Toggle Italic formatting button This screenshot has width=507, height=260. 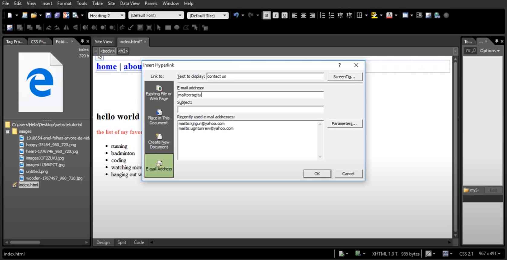(x=276, y=15)
